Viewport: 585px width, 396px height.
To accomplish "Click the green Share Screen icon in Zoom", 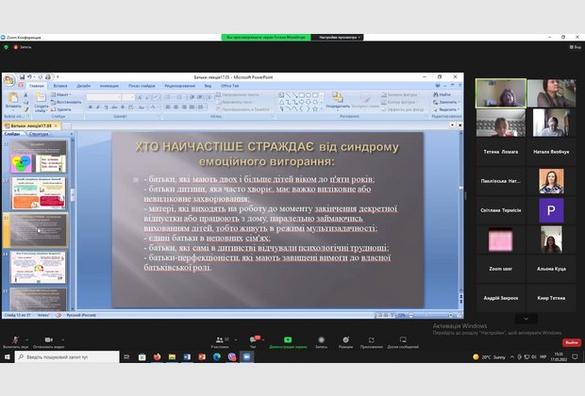I will [288, 339].
